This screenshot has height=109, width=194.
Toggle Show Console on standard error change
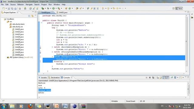pos(167,78)
